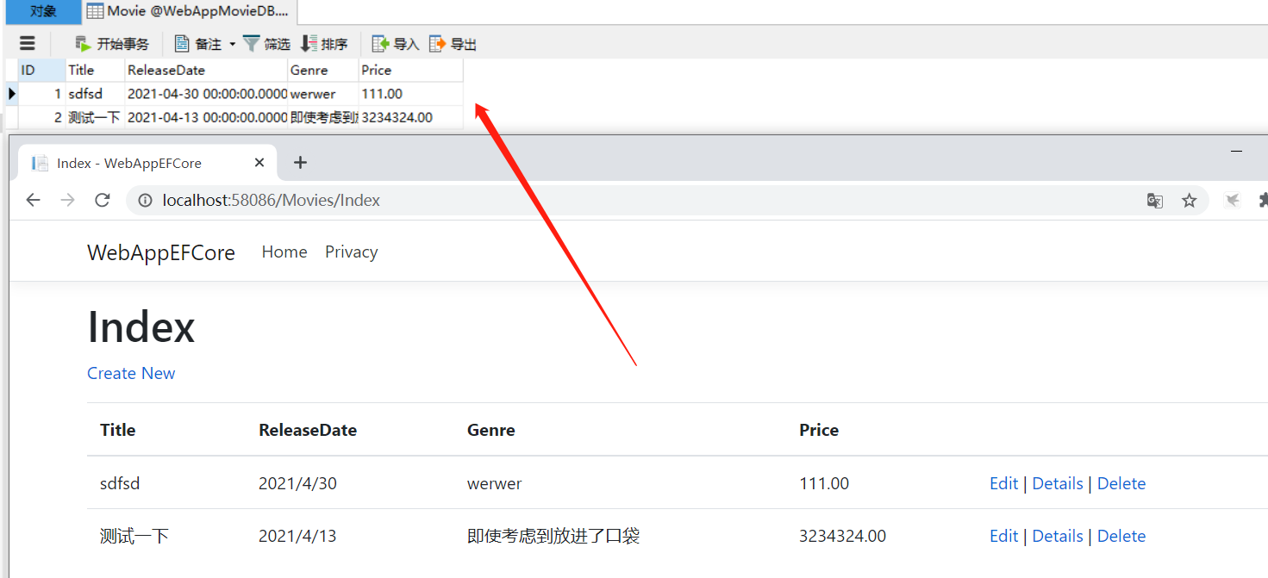
Task: Click the Price column header in Navicat
Action: tap(411, 70)
